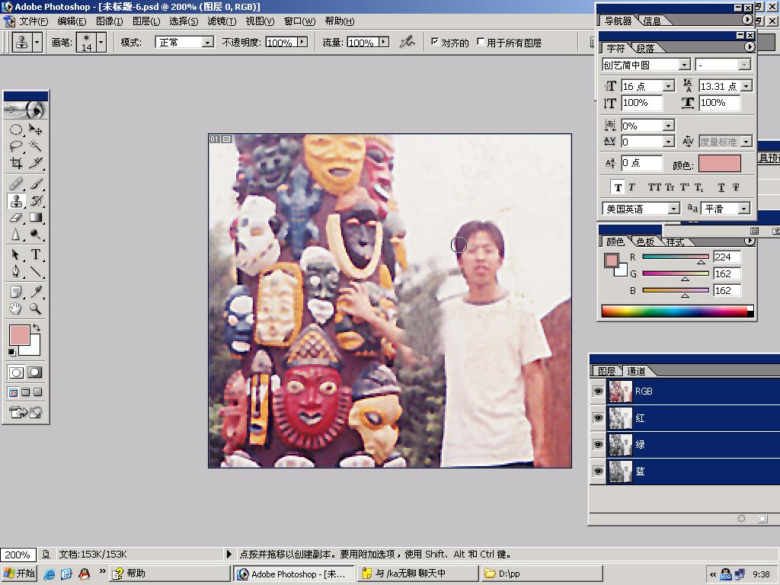Select the Eraser tool
Image resolution: width=780 pixels, height=585 pixels.
pyautogui.click(x=16, y=218)
